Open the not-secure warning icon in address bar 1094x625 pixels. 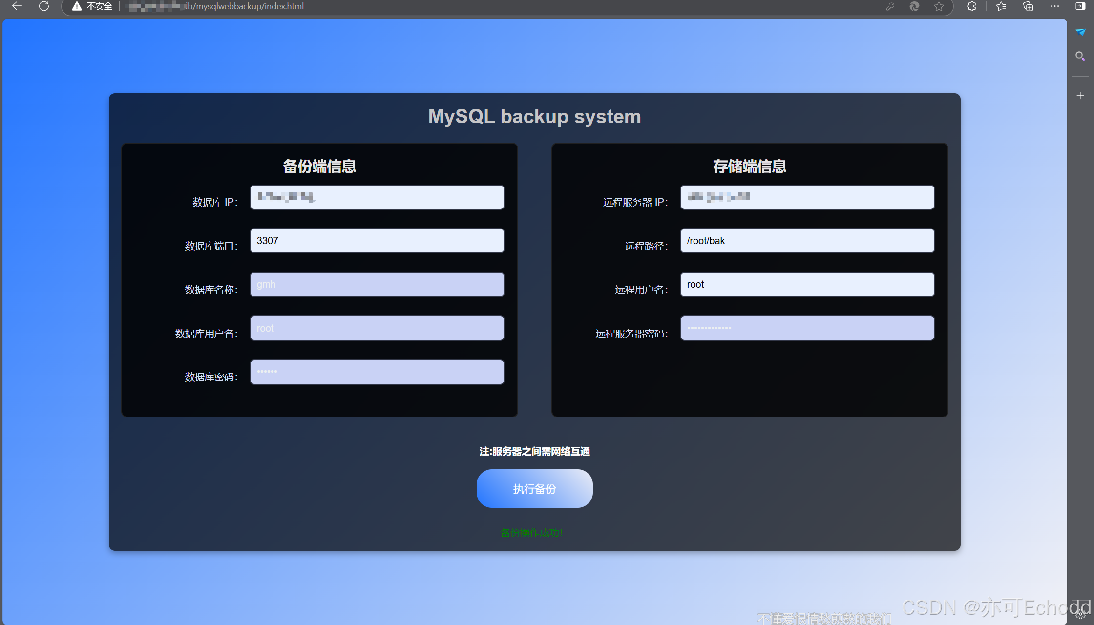pos(77,6)
